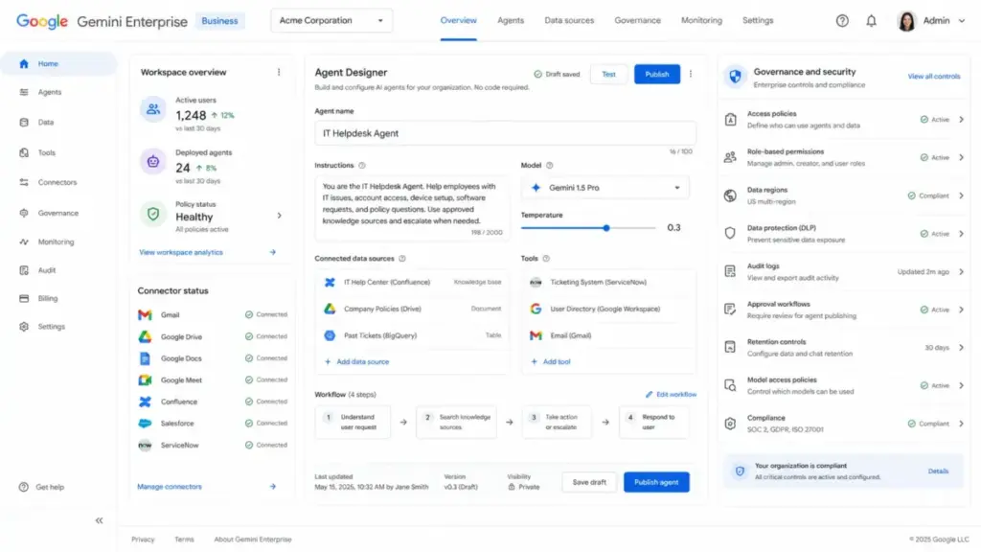
Task: Open the Connectors sidebar icon
Action: [x=24, y=182]
